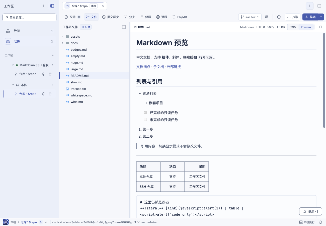326x226 pixels.
Task: Close the 仓库 ' $repo tab
Action: coord(103,6)
